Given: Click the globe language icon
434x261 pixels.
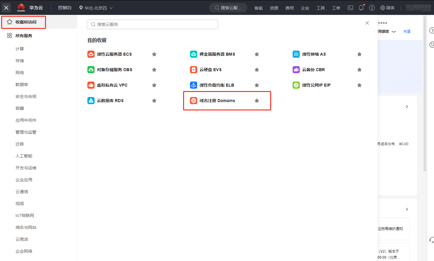Looking at the screenshot, I should [x=383, y=8].
